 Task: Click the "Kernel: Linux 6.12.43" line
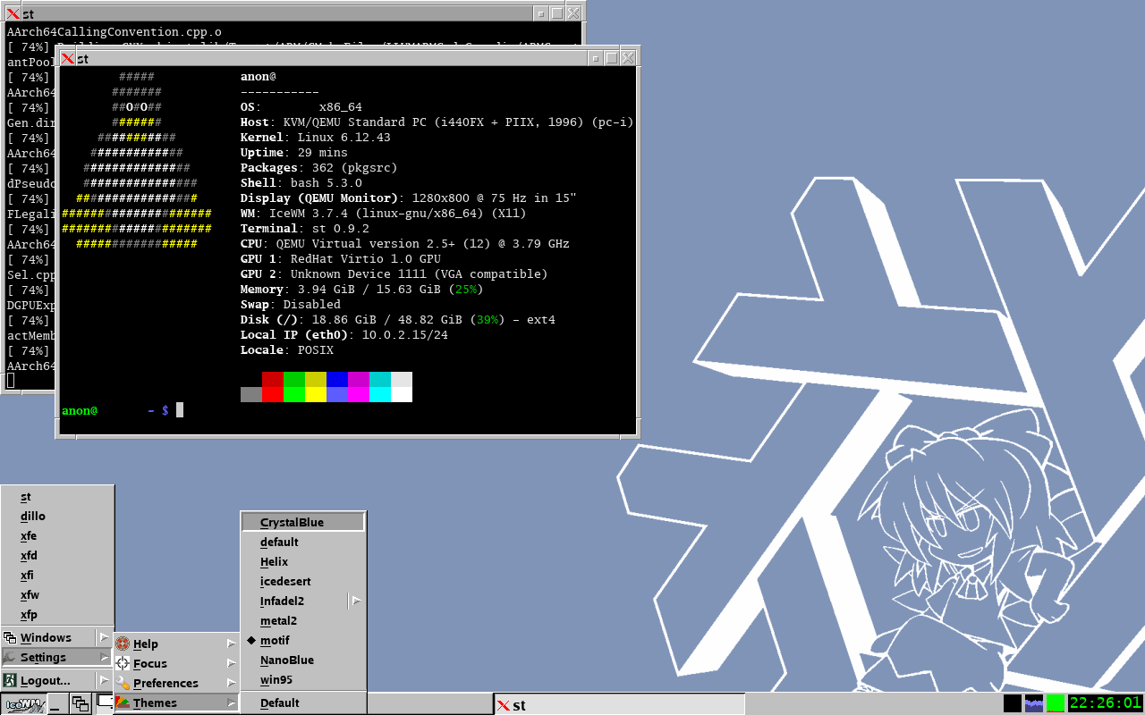(x=316, y=138)
